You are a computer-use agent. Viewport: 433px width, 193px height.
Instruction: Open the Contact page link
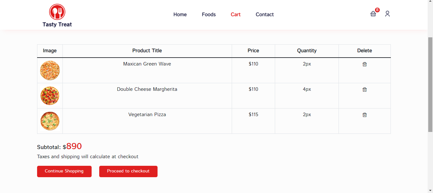point(265,15)
